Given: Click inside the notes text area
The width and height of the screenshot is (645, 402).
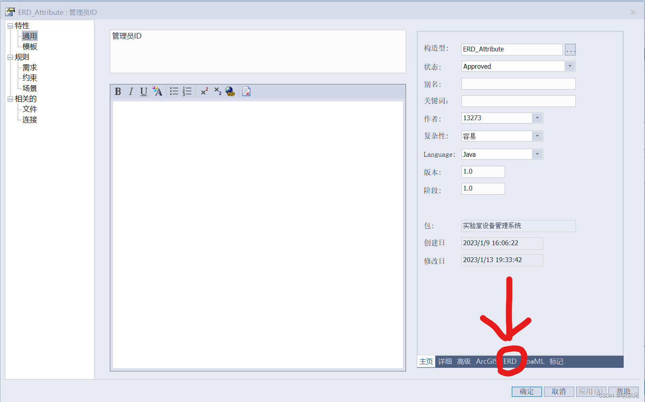Looking at the screenshot, I should pos(258,234).
